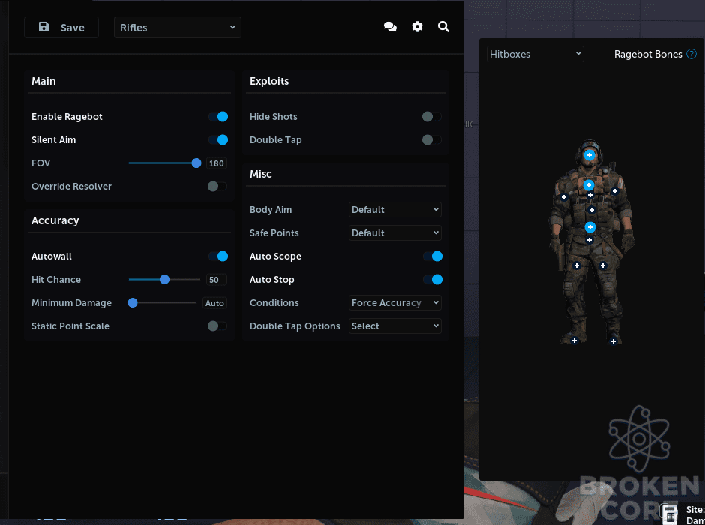This screenshot has width=705, height=525.
Task: Open settings via the gear icon
Action: tap(417, 27)
